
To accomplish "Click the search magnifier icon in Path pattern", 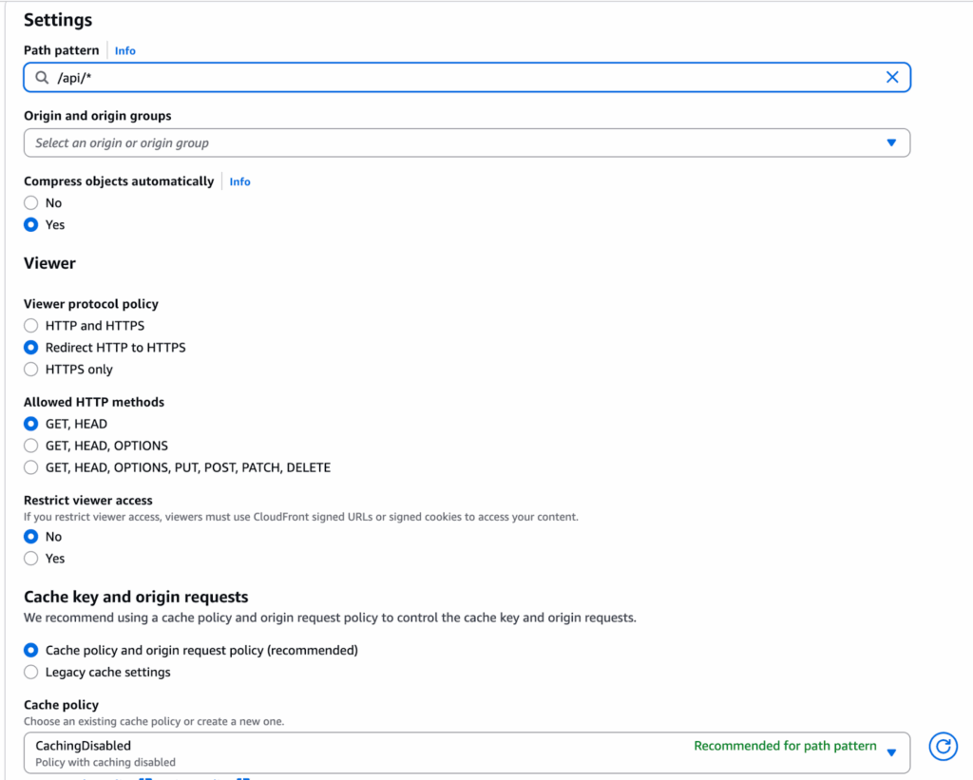I will click(42, 78).
